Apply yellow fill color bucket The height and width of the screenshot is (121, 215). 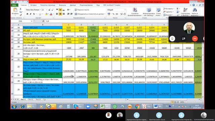[x=46, y=14]
